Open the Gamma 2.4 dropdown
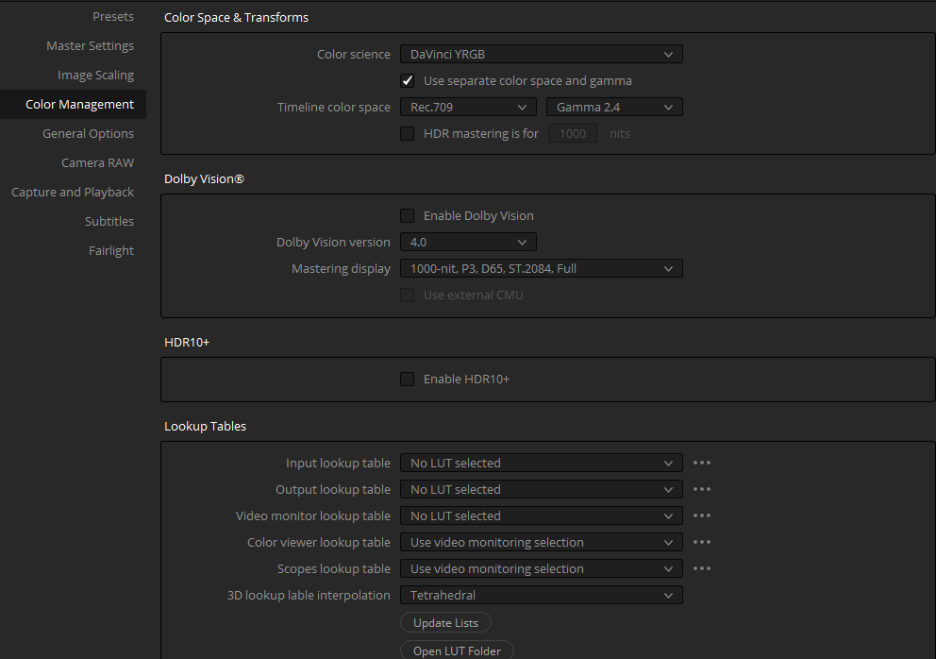This screenshot has width=936, height=659. click(x=614, y=107)
